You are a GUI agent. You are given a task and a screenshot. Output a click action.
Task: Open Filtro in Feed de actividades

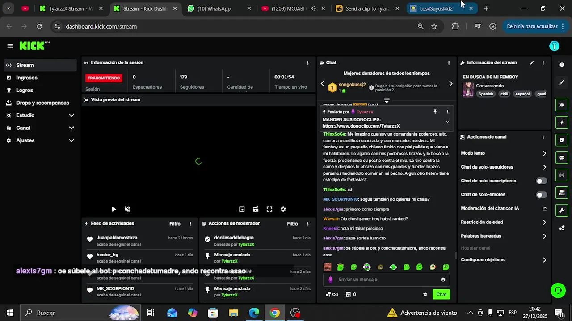pyautogui.click(x=175, y=224)
